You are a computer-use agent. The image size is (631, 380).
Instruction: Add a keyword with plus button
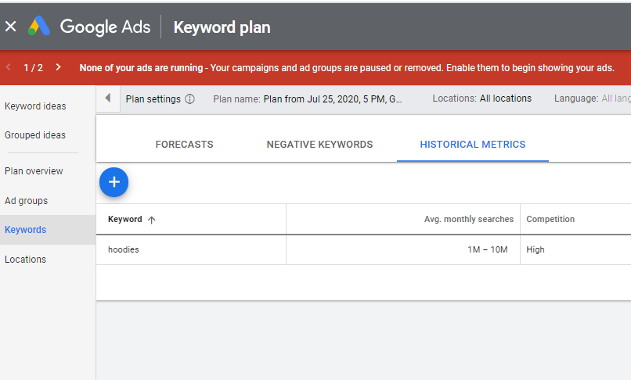114,182
